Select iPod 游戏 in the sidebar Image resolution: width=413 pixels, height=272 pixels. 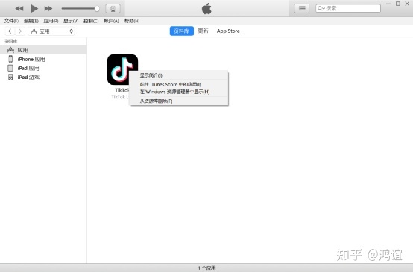[43, 78]
